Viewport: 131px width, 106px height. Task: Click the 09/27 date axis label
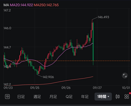tap(97, 88)
